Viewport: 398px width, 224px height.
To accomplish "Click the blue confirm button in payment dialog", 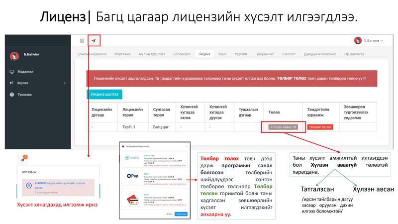I will tap(181, 214).
